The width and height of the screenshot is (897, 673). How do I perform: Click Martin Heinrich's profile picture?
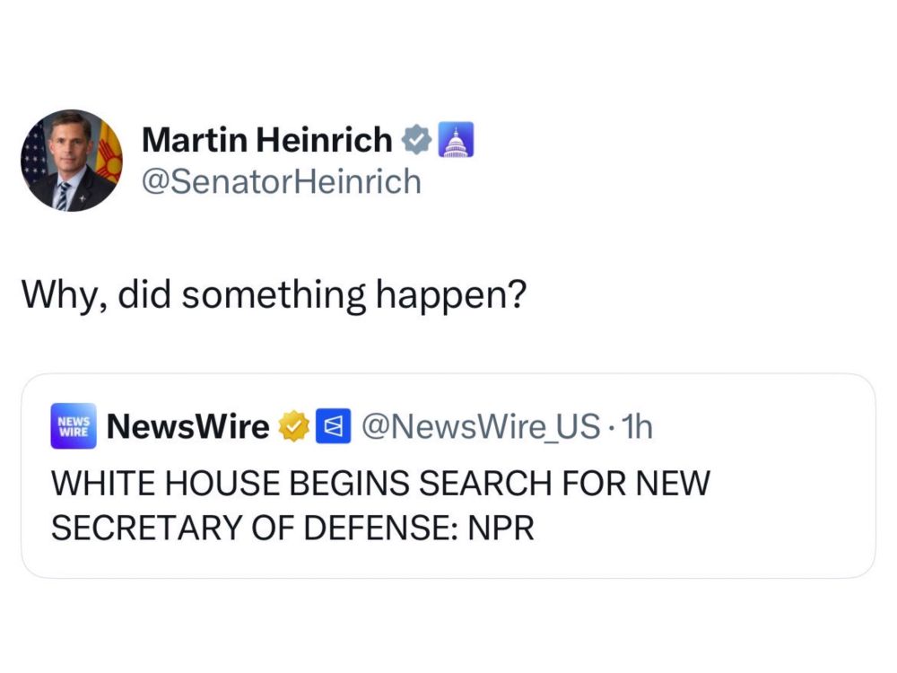70,157
